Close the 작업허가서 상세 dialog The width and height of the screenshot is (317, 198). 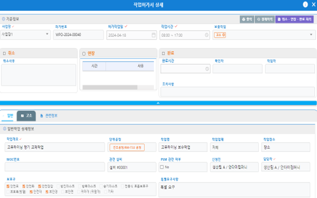tap(313, 4)
